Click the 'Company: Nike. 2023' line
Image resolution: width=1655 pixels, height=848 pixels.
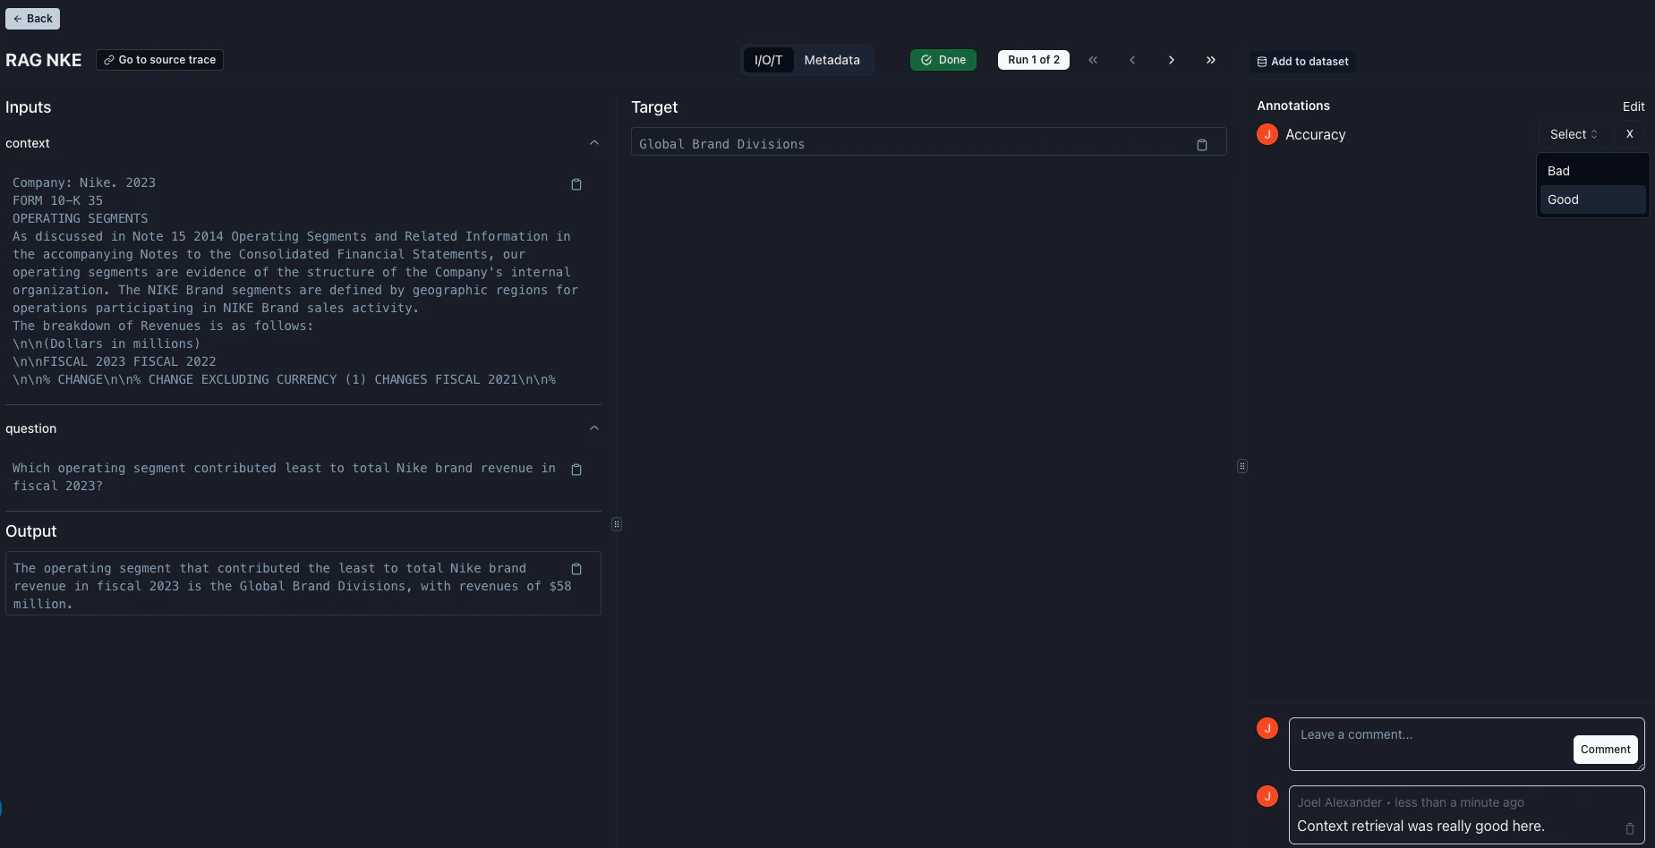coord(84,183)
